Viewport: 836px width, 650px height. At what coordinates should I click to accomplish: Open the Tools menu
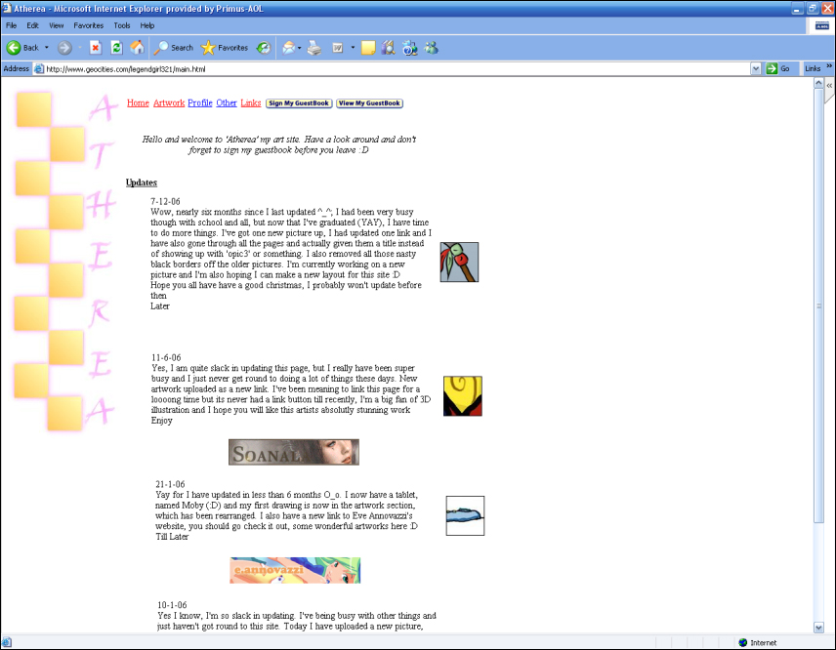pos(121,25)
